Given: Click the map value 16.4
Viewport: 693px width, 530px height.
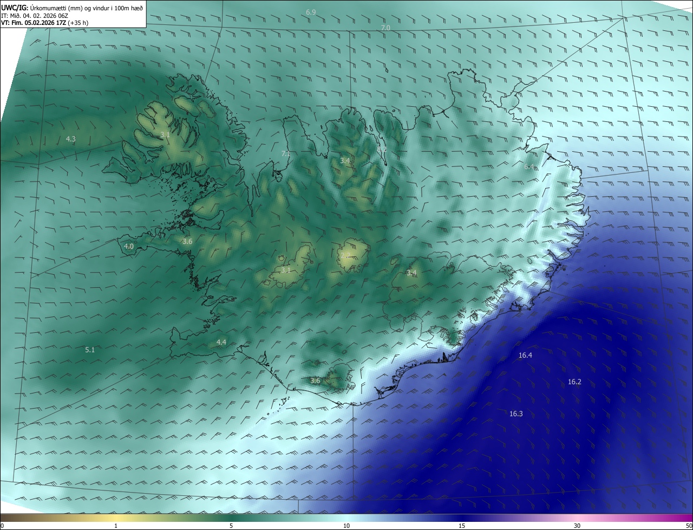Looking at the screenshot, I should [525, 356].
